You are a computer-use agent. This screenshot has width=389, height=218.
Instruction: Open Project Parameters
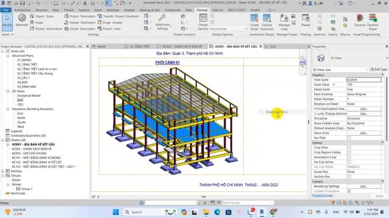click(80, 16)
